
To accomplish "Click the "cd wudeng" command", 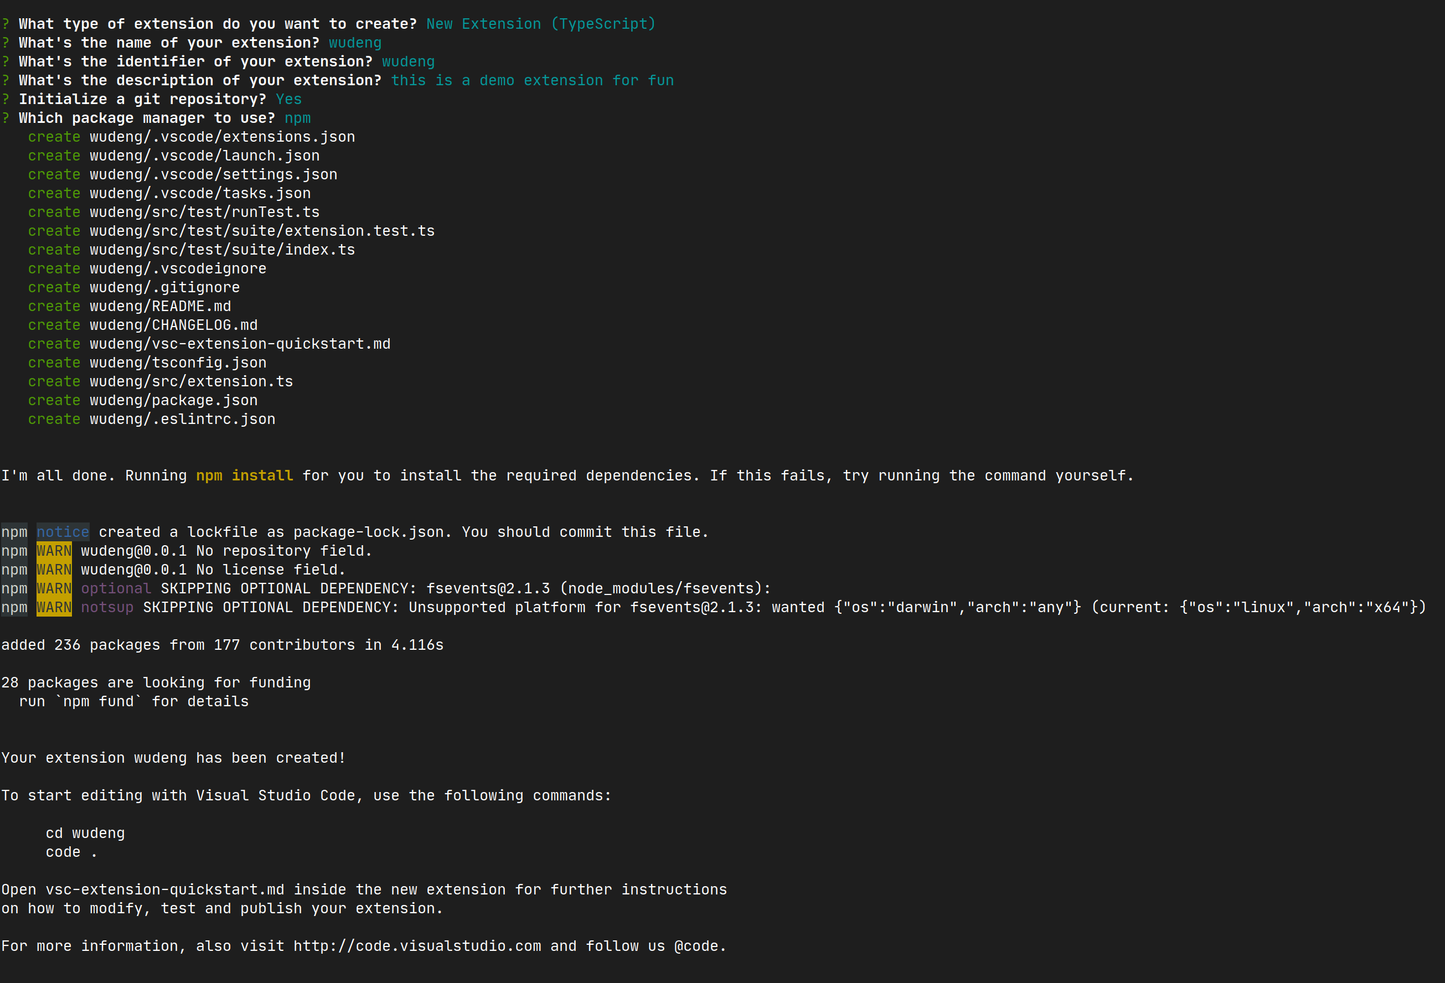I will coord(85,833).
